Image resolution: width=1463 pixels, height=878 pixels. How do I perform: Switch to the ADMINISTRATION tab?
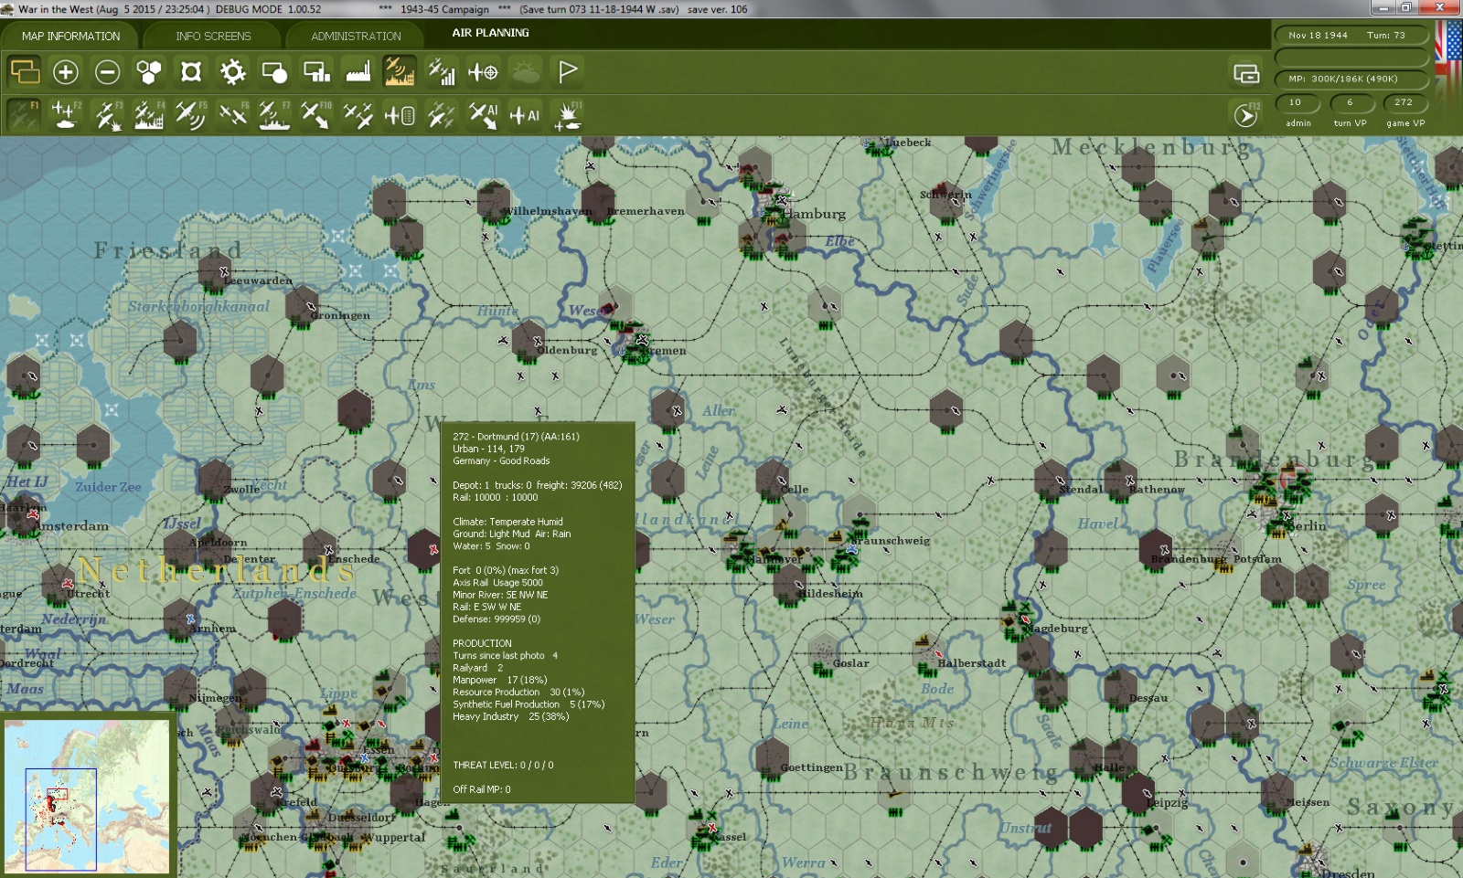click(x=356, y=37)
